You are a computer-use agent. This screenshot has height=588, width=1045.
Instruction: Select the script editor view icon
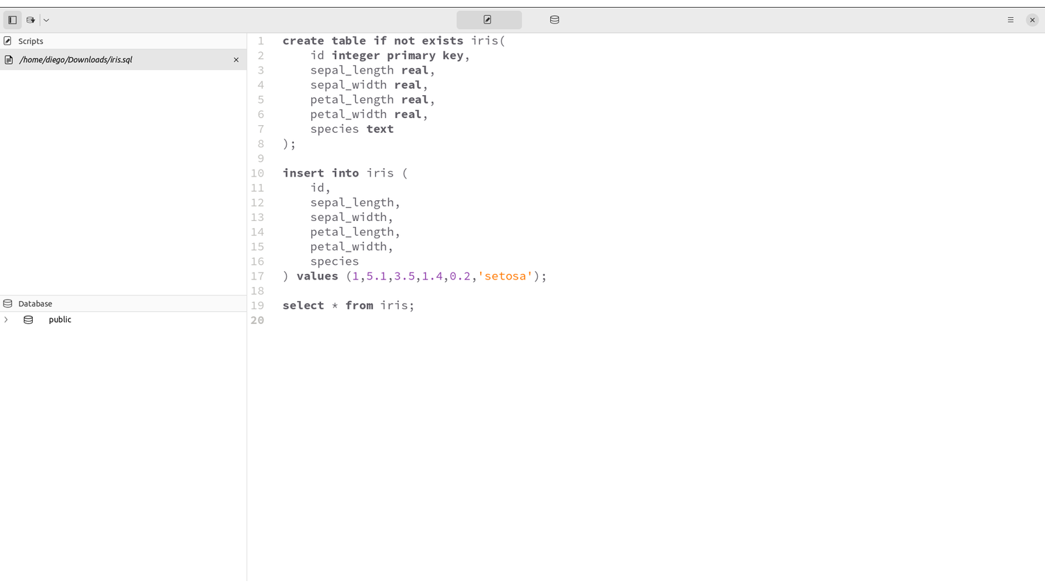click(x=488, y=19)
